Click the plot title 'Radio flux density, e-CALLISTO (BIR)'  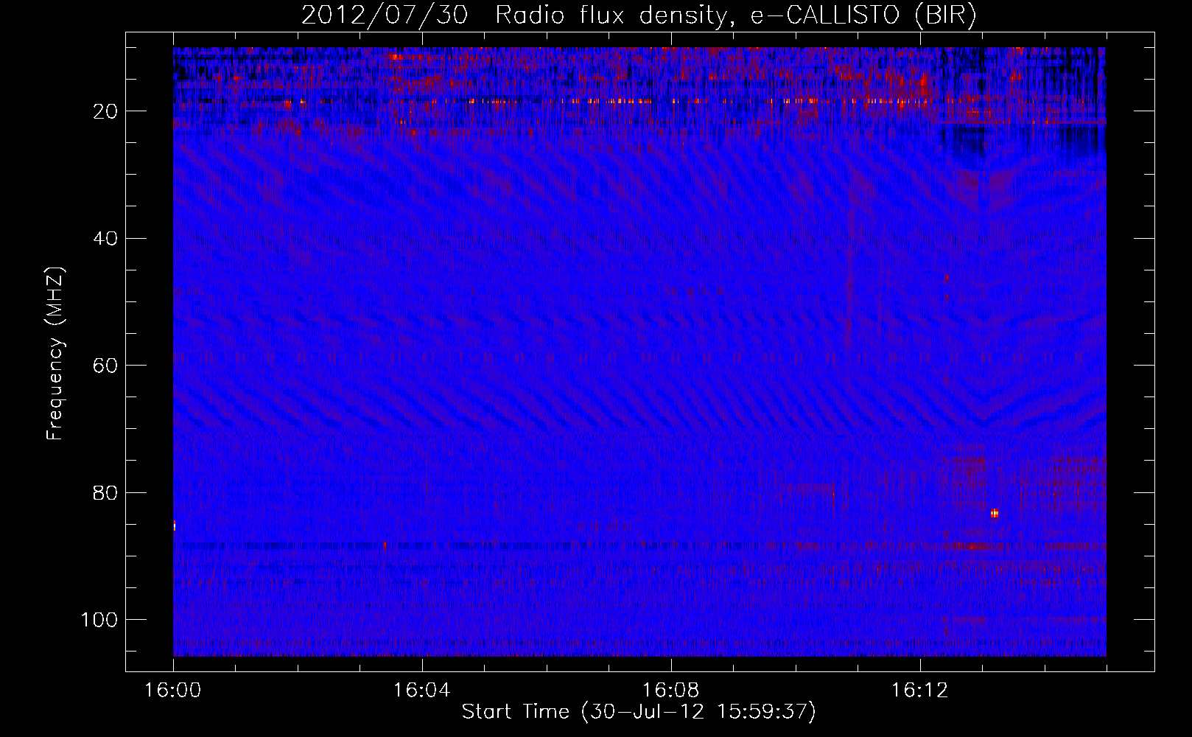point(735,16)
